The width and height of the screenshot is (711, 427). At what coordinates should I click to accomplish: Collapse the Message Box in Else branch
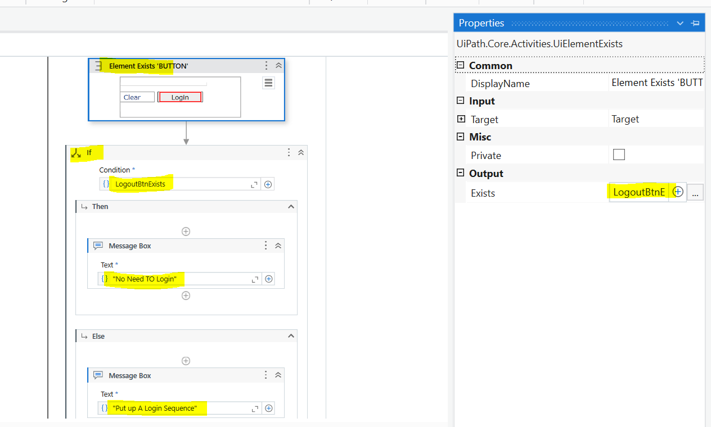pos(278,375)
